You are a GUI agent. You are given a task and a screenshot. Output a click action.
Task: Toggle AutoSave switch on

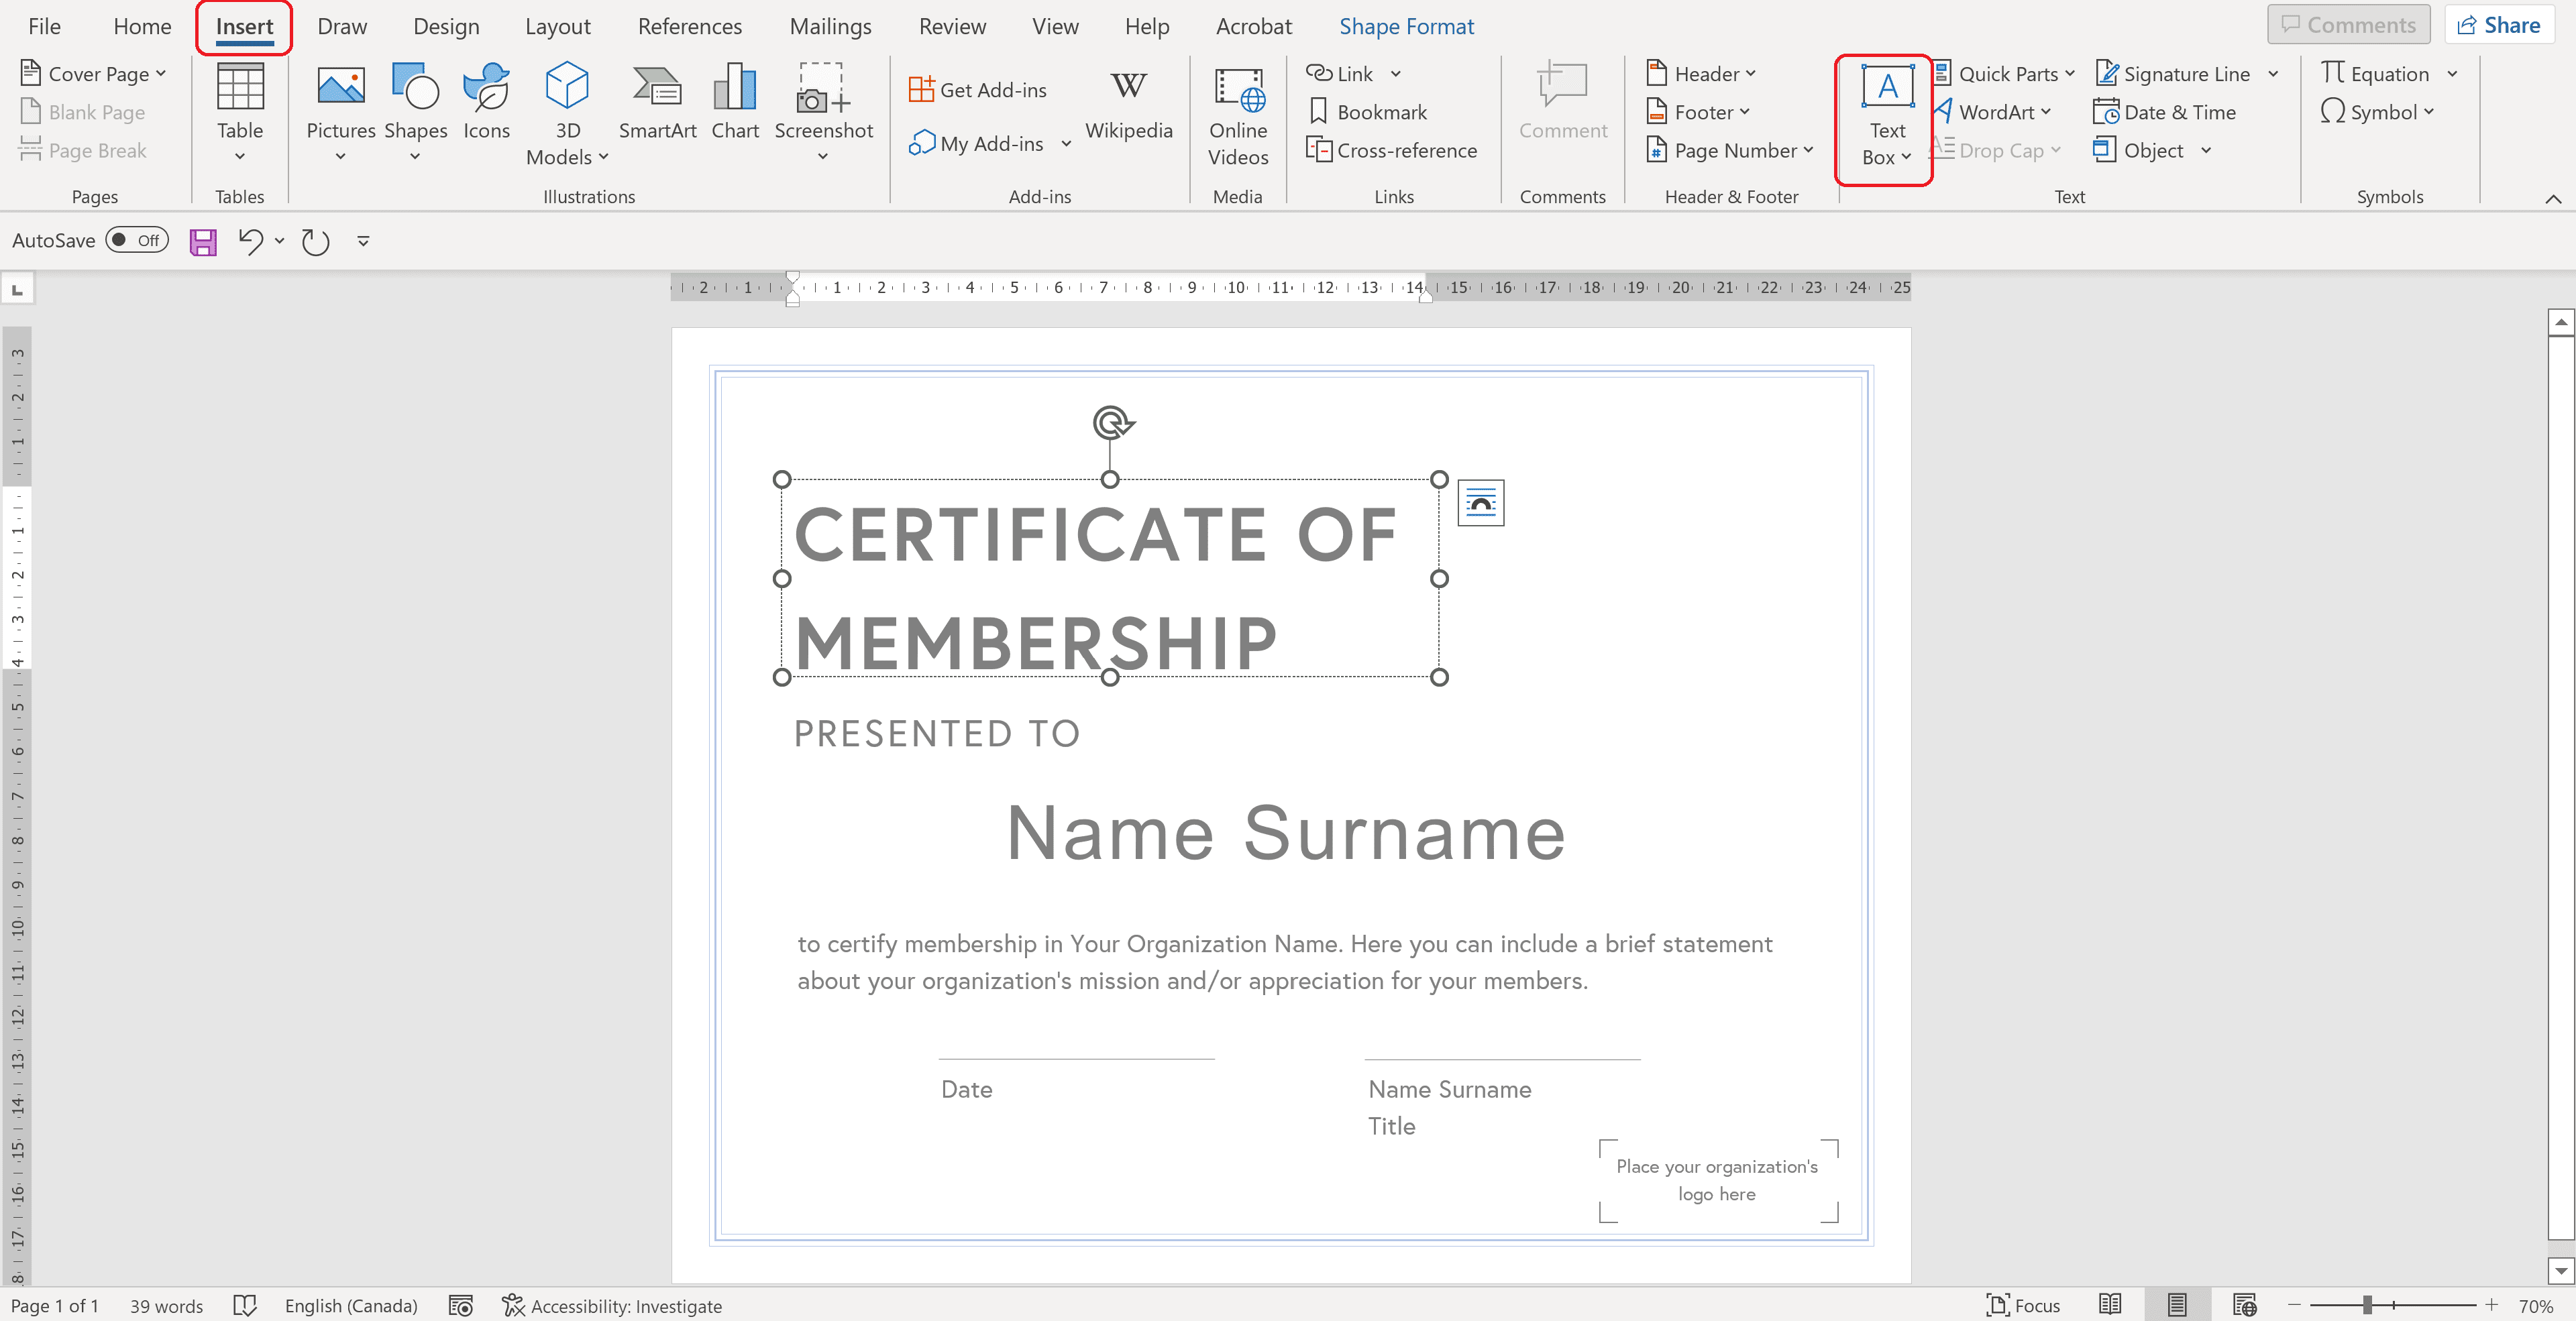(x=137, y=240)
